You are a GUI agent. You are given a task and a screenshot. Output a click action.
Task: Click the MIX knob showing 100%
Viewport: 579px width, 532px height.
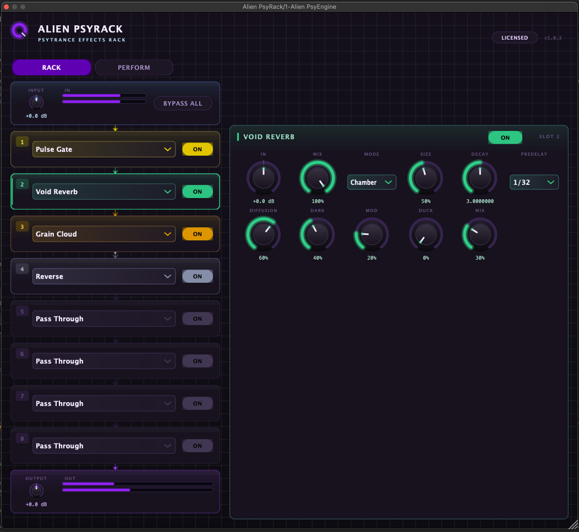click(x=318, y=178)
